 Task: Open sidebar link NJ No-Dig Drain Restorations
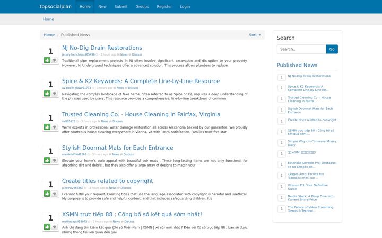pos(309,76)
